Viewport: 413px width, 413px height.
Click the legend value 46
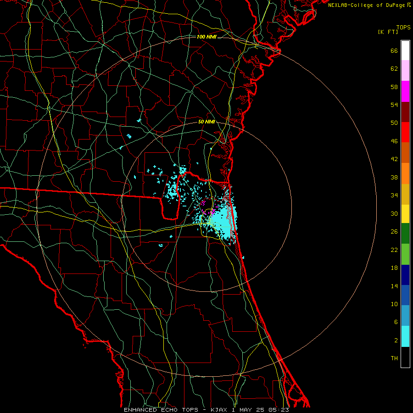point(394,141)
